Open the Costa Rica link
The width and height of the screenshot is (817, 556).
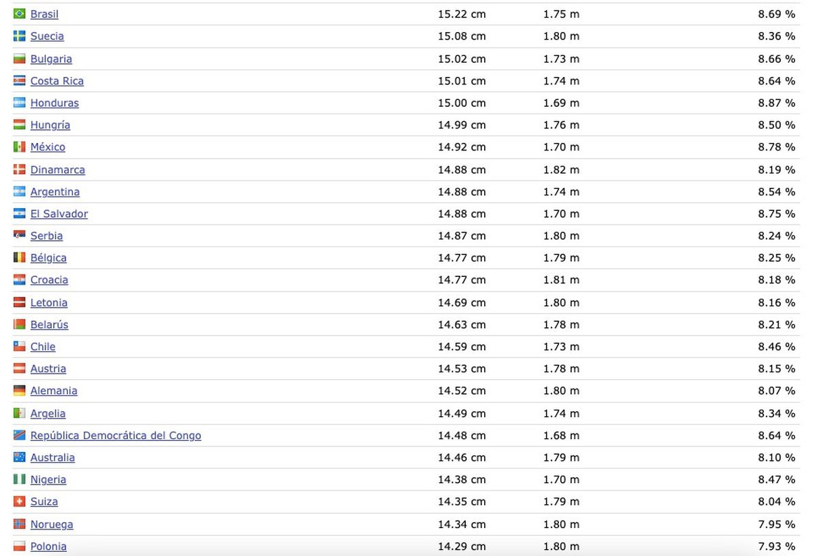57,81
